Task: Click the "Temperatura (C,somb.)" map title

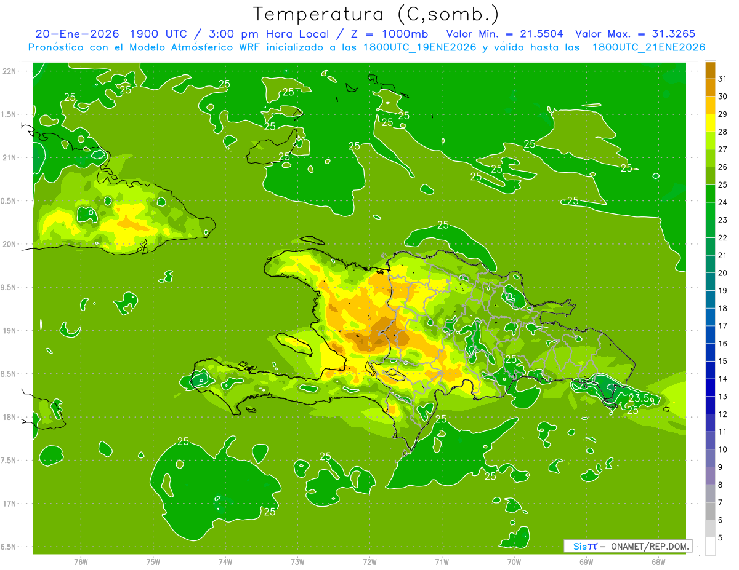Action: coord(376,14)
